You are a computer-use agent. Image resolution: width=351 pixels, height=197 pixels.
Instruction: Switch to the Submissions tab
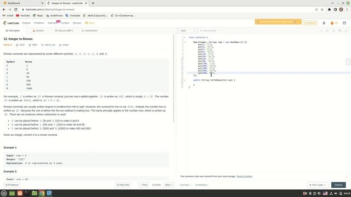click(x=89, y=31)
